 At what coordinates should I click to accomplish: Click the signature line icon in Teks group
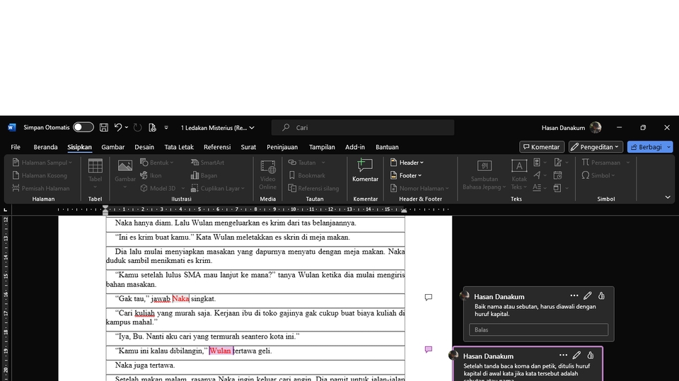click(558, 163)
